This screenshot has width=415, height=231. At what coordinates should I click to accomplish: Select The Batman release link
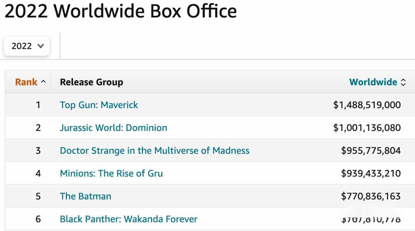pos(85,196)
